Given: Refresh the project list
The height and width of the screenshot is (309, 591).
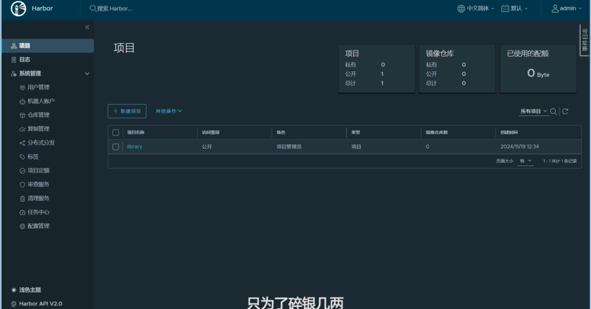Looking at the screenshot, I should pos(566,111).
